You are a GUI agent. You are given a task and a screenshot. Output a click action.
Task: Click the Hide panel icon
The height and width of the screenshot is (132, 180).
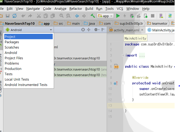click(103, 29)
